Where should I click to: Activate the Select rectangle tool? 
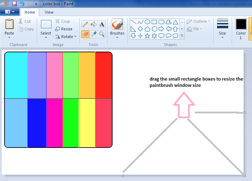[x=46, y=24]
